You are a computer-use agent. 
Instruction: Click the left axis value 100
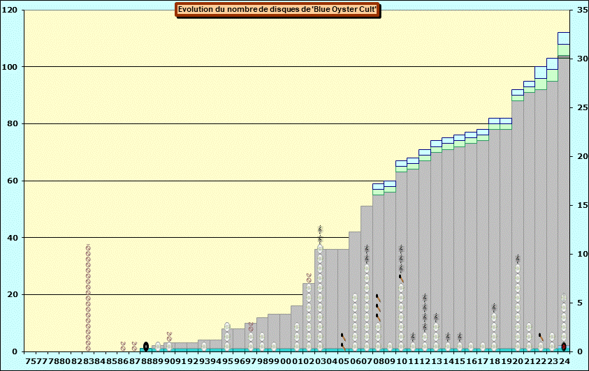point(9,67)
